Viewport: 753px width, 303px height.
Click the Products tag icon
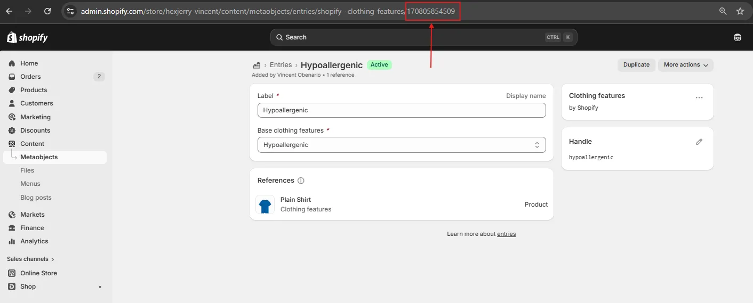click(x=12, y=90)
